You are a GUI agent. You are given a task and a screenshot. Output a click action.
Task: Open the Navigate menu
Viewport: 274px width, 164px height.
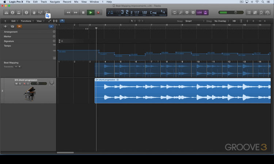(x=55, y=2)
